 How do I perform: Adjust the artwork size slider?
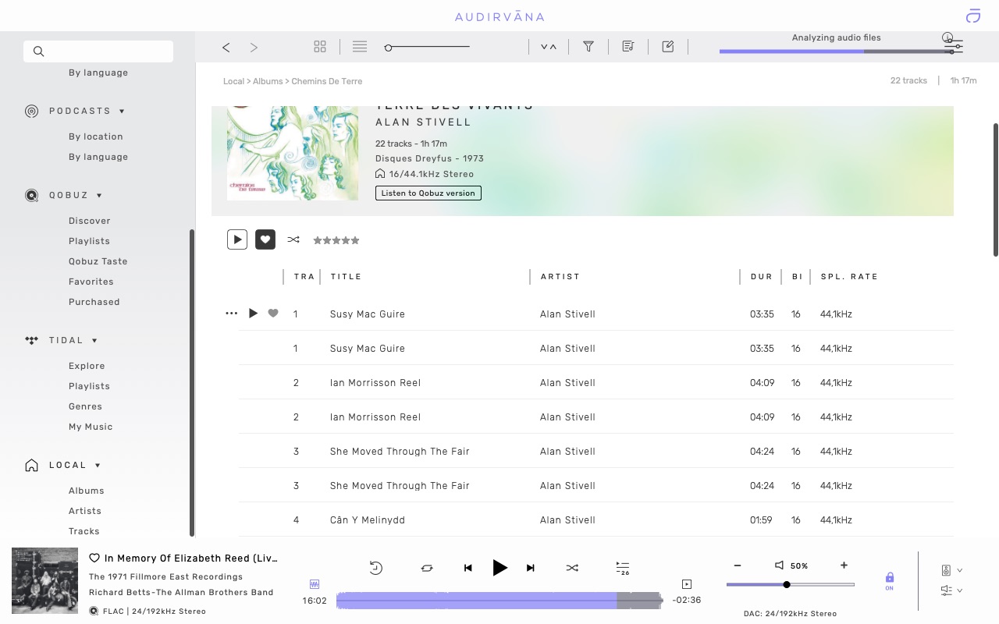click(428, 48)
